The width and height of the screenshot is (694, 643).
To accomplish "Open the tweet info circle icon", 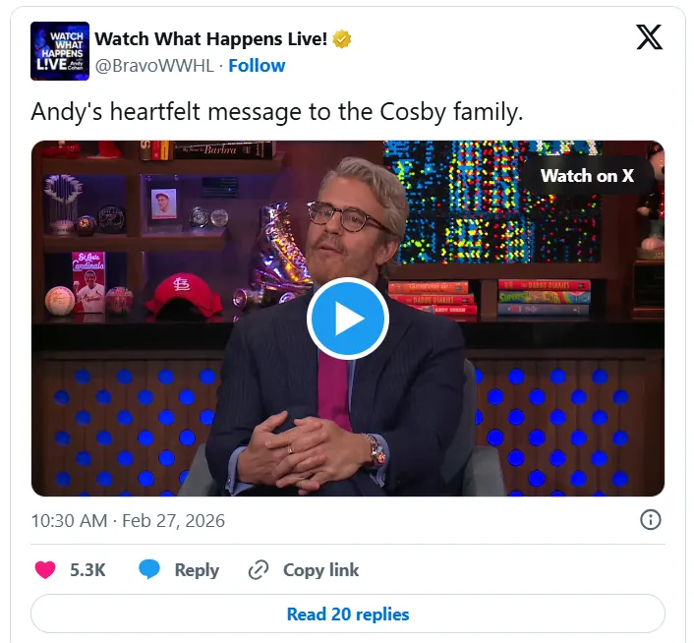I will click(x=650, y=519).
